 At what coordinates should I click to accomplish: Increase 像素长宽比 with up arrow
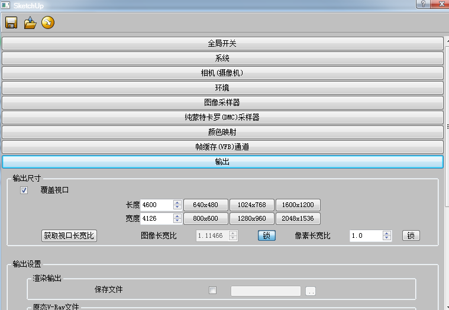coord(386,233)
